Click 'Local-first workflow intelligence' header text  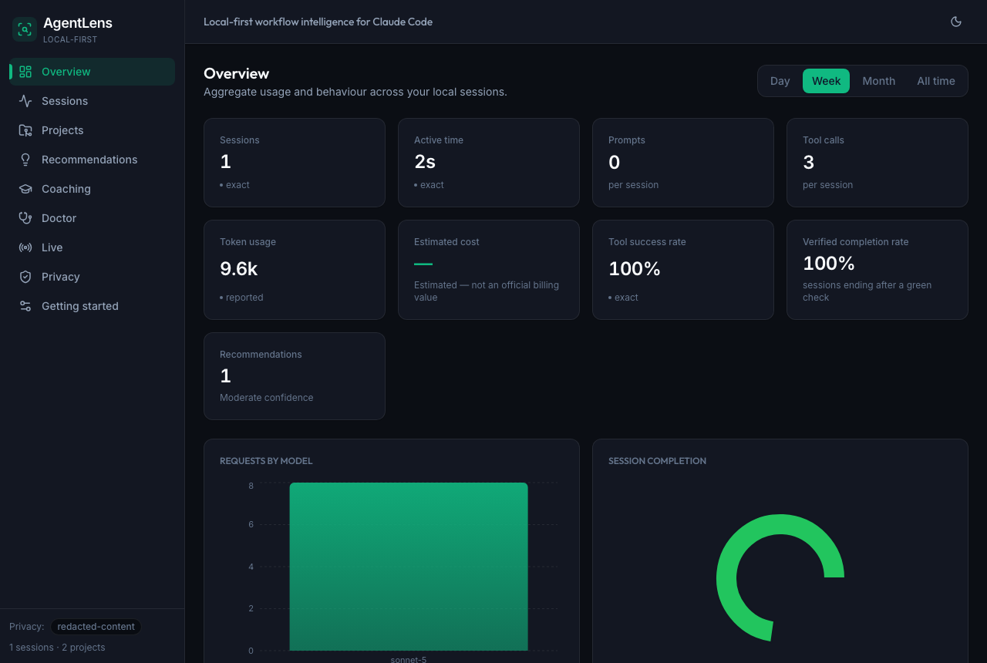318,22
